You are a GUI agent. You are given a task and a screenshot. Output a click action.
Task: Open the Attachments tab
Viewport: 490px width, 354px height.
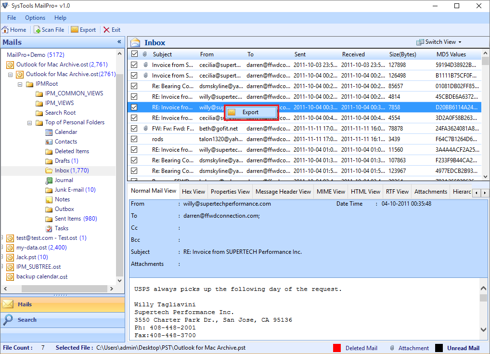click(431, 191)
